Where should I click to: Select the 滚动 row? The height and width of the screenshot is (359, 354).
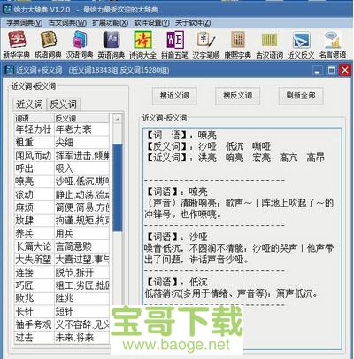tap(62, 194)
